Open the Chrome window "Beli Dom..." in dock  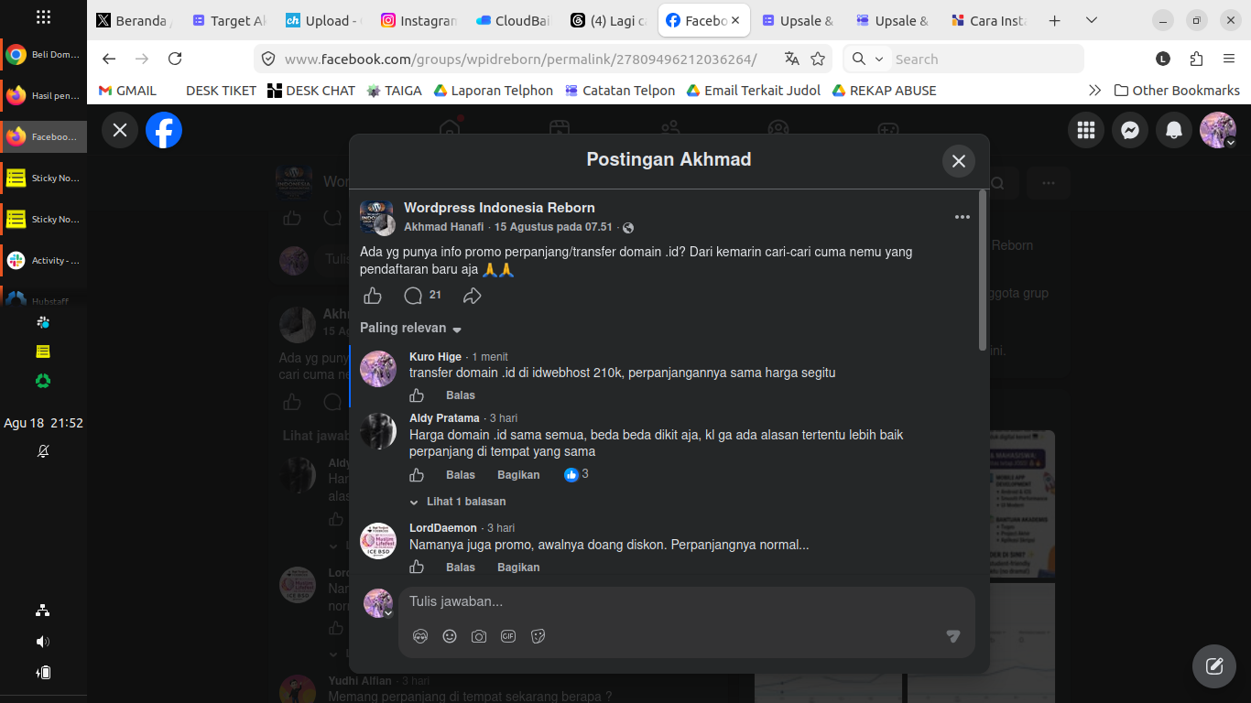point(44,55)
